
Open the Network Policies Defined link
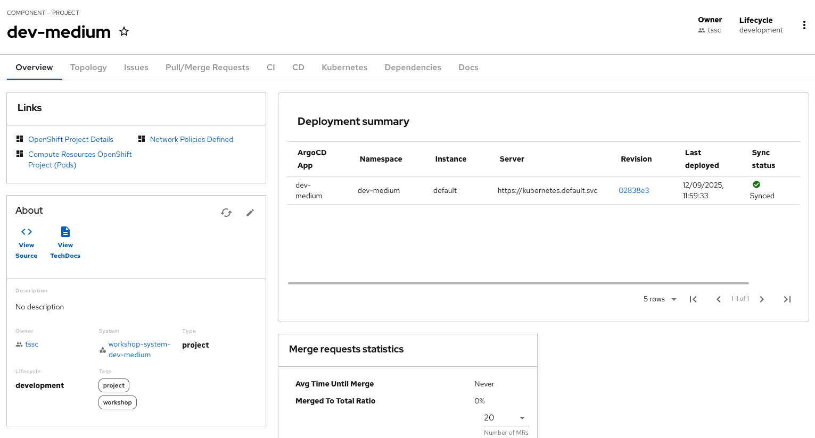pos(192,139)
